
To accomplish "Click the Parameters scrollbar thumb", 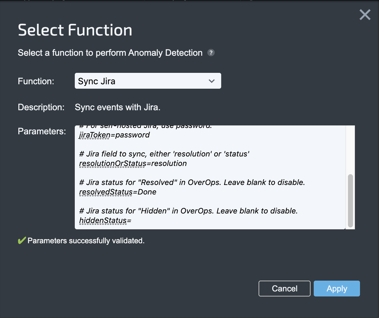I will click(x=350, y=200).
